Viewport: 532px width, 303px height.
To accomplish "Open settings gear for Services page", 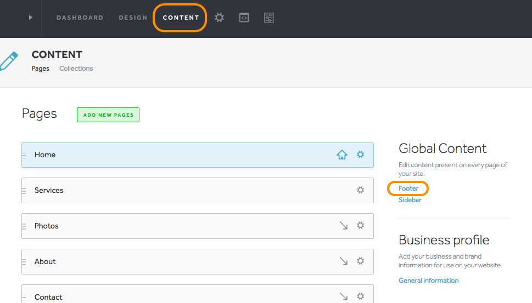I will point(360,190).
